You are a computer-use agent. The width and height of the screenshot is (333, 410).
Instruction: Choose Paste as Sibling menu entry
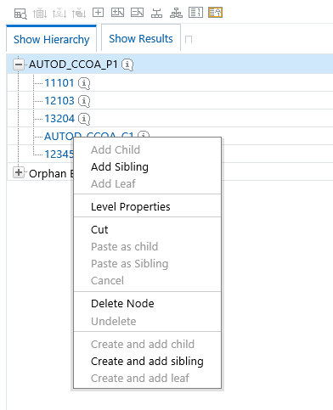tap(130, 264)
